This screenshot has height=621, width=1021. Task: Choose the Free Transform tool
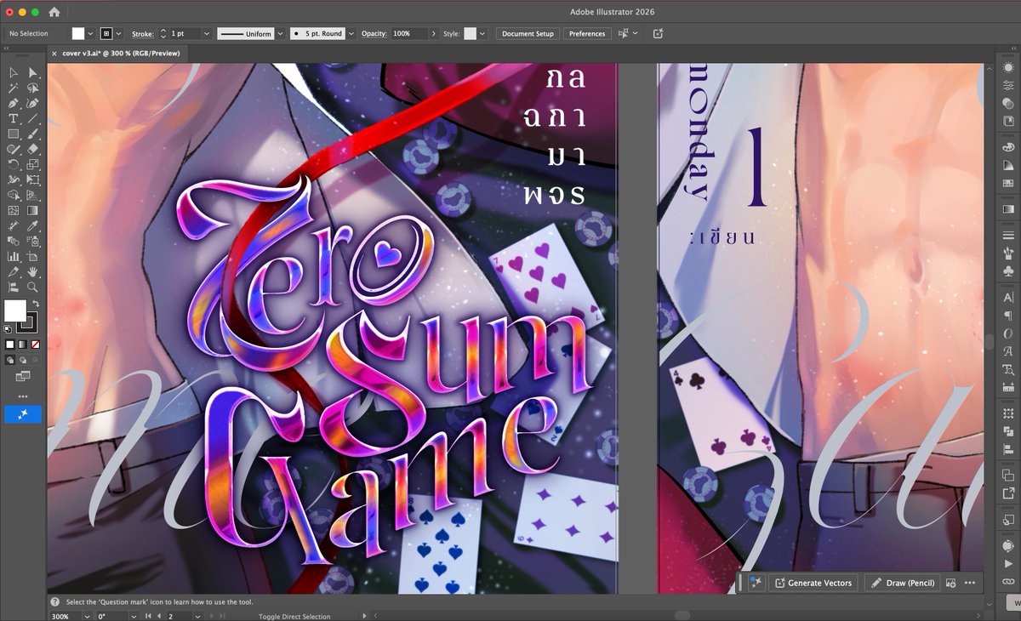click(32, 179)
